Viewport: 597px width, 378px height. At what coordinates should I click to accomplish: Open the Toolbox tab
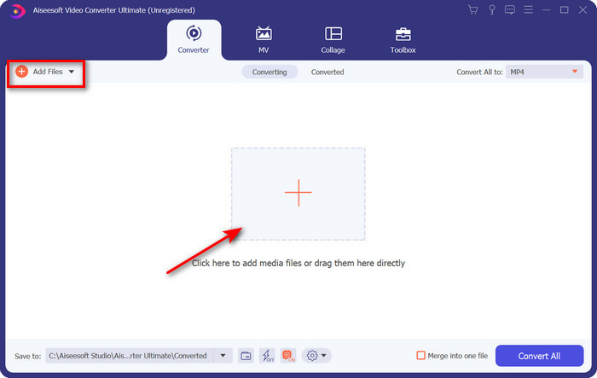pos(403,40)
